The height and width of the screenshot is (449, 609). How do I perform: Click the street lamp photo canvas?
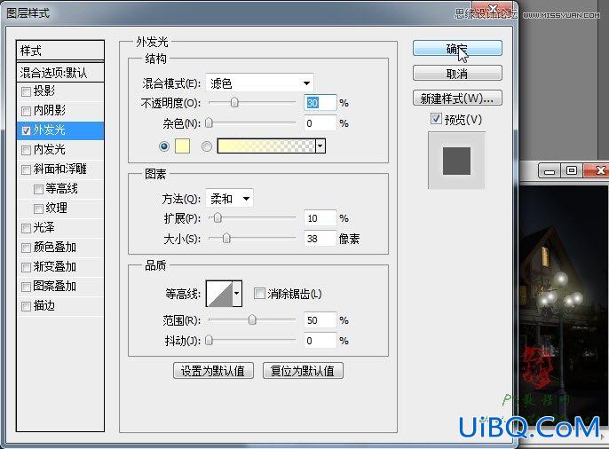tap(564, 306)
